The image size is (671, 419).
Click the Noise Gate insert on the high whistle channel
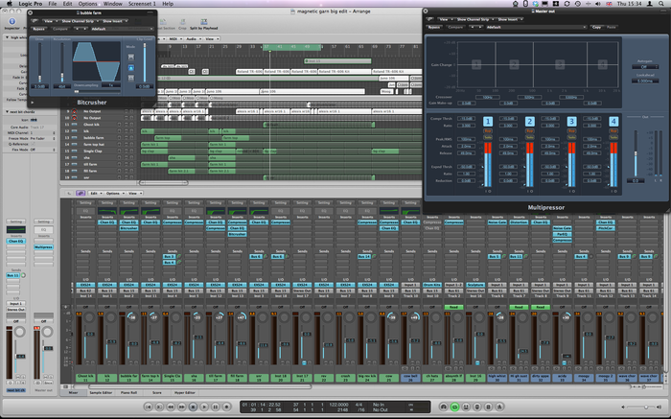click(x=497, y=222)
